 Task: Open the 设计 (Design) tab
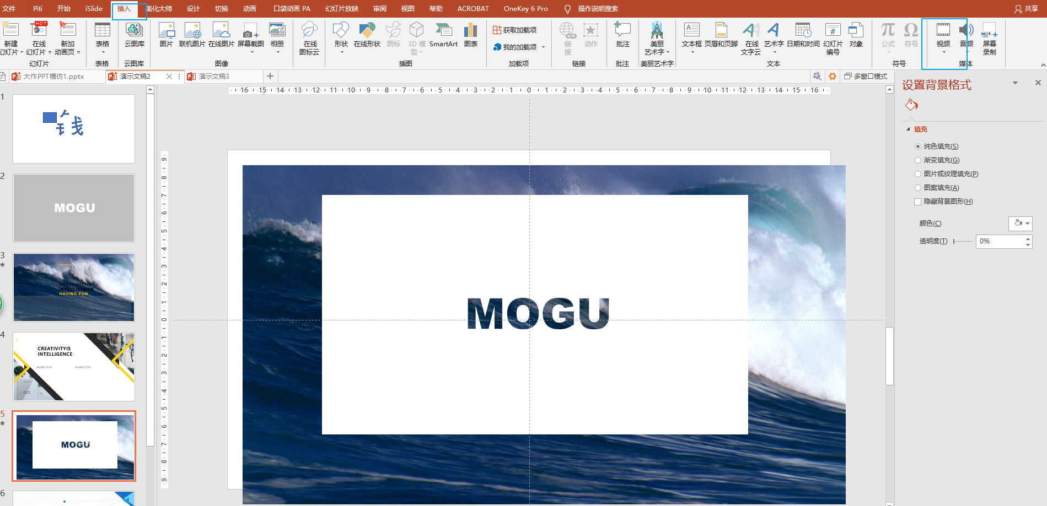pyautogui.click(x=194, y=9)
